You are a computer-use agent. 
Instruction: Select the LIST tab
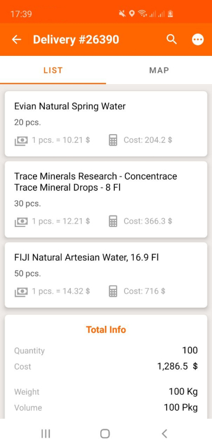pos(53,70)
